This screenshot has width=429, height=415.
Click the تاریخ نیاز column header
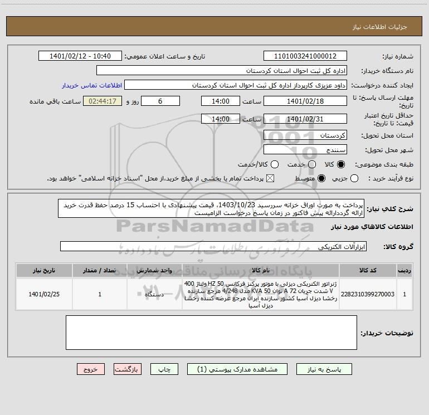(x=44, y=271)
